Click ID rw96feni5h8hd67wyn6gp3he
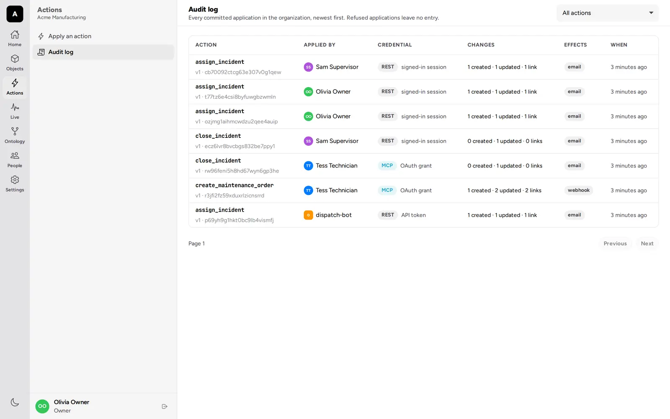The height and width of the screenshot is (419, 670). click(242, 171)
